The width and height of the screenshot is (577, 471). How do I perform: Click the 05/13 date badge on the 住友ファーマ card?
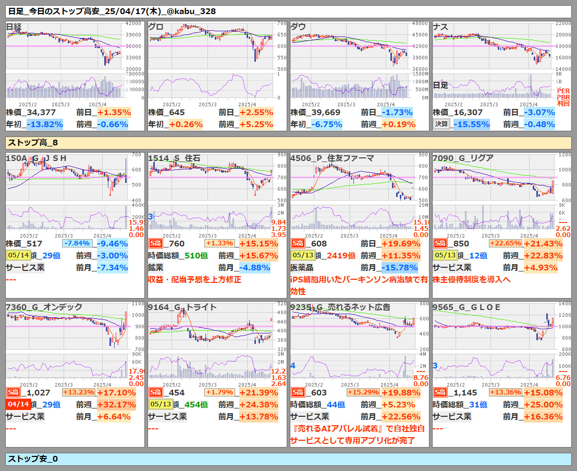coord(303,255)
